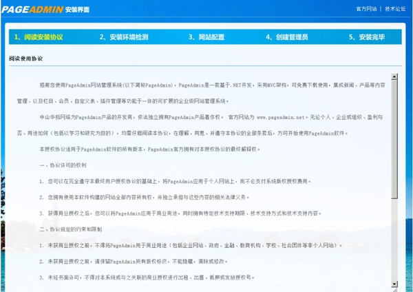Click restriction item 3 about 未经书面许可

coord(147,278)
